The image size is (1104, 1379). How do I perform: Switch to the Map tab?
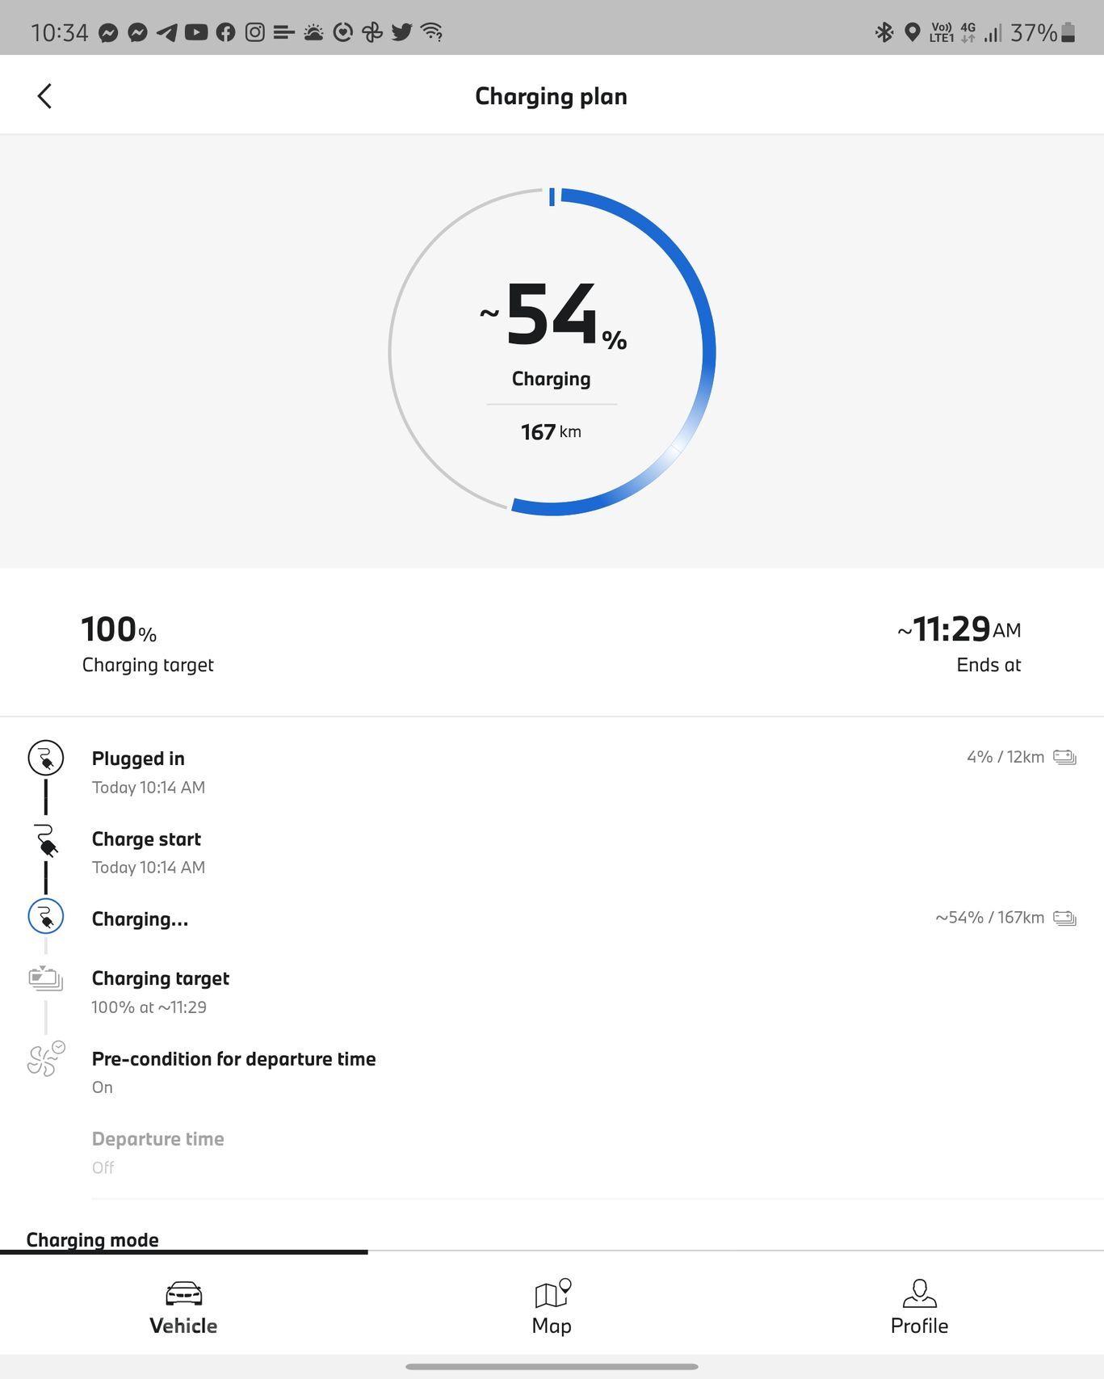tap(552, 1307)
